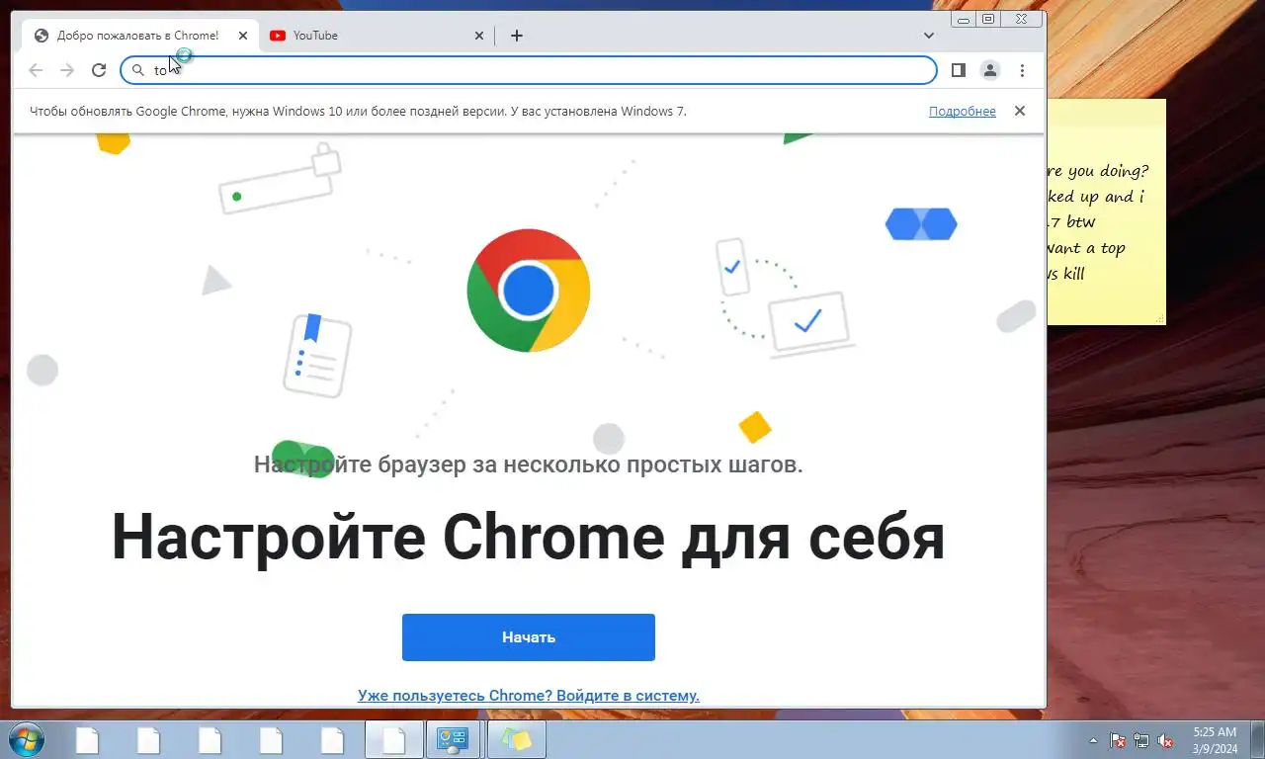1265x759 pixels.
Task: Click the yellow sticky note on desktop
Action: coord(1107,211)
